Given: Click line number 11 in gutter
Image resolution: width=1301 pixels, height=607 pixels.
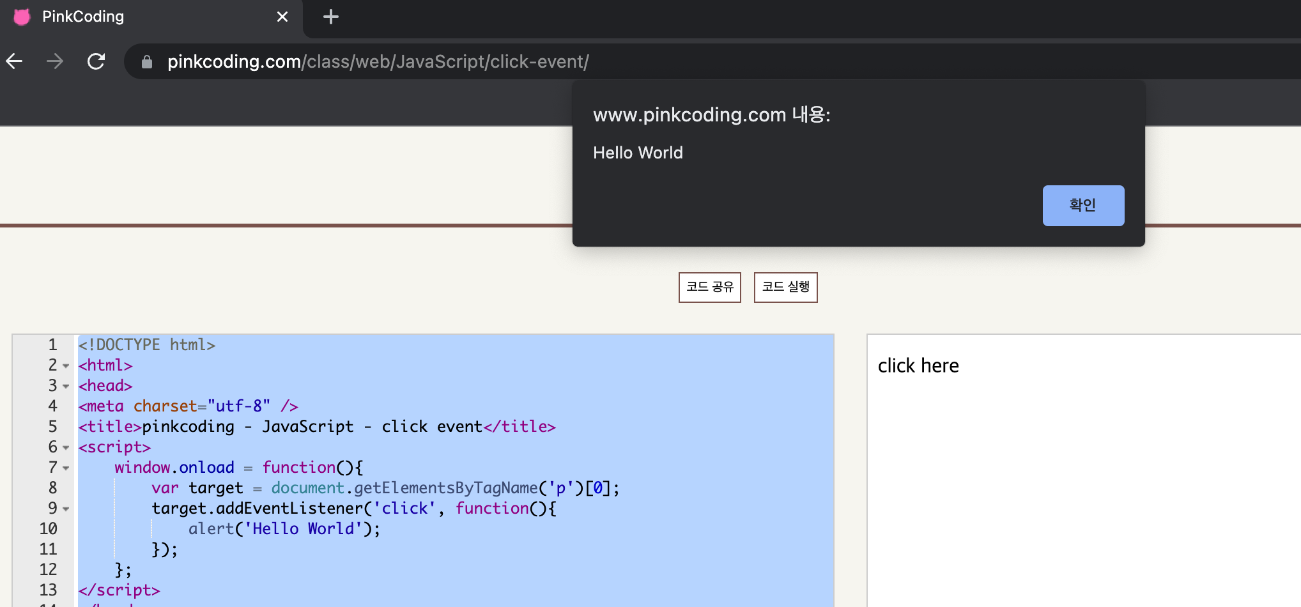Looking at the screenshot, I should [x=48, y=549].
